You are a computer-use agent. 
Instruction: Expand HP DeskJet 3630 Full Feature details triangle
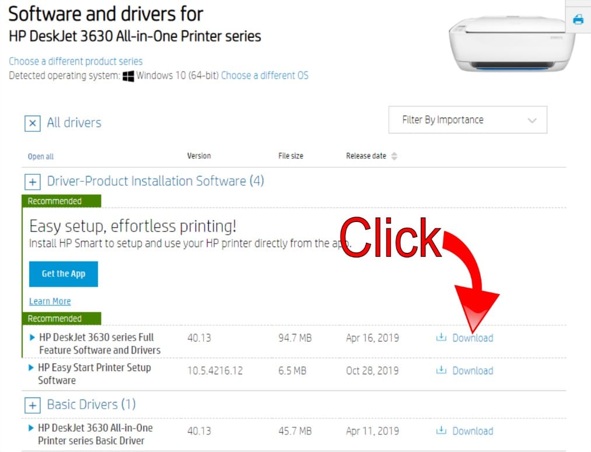(32, 337)
